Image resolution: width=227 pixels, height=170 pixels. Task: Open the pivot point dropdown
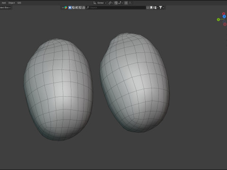coord(111,3)
